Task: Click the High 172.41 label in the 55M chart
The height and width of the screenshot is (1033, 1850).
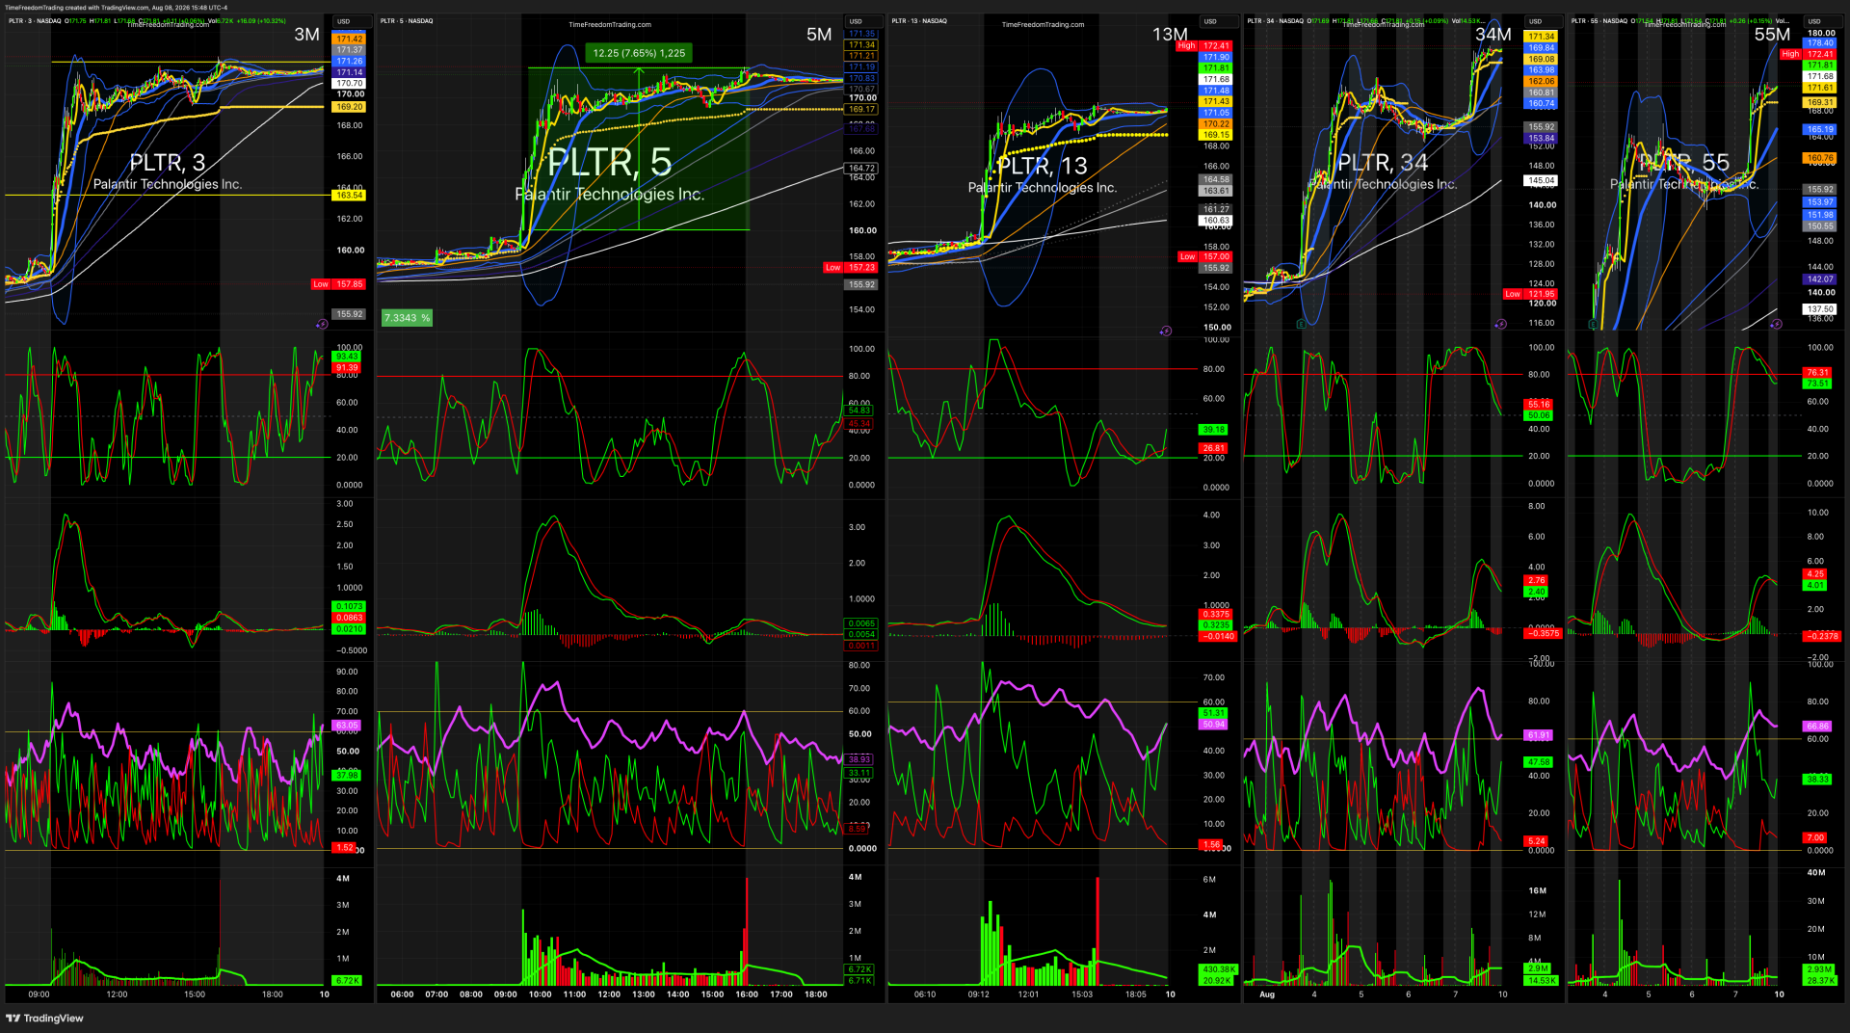Action: [1808, 54]
